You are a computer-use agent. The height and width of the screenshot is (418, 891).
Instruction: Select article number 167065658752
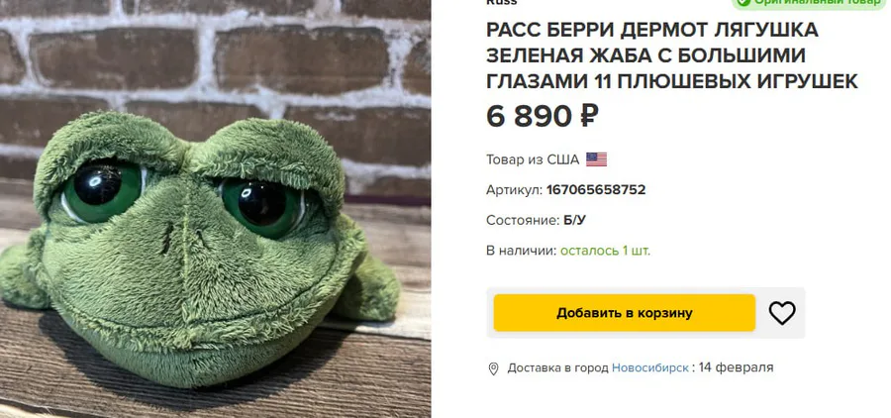tap(596, 189)
